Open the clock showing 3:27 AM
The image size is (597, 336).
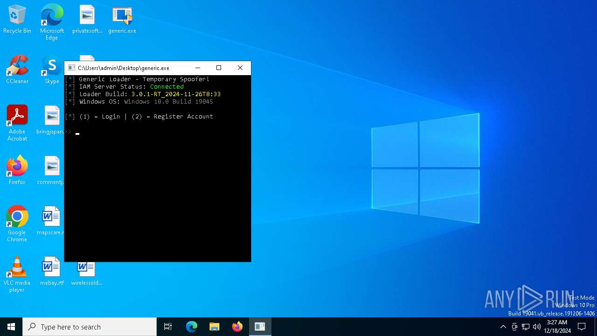coord(557,327)
